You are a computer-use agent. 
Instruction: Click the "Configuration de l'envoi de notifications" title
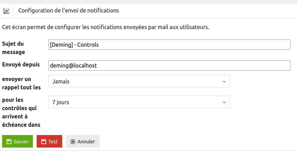tap(68, 11)
